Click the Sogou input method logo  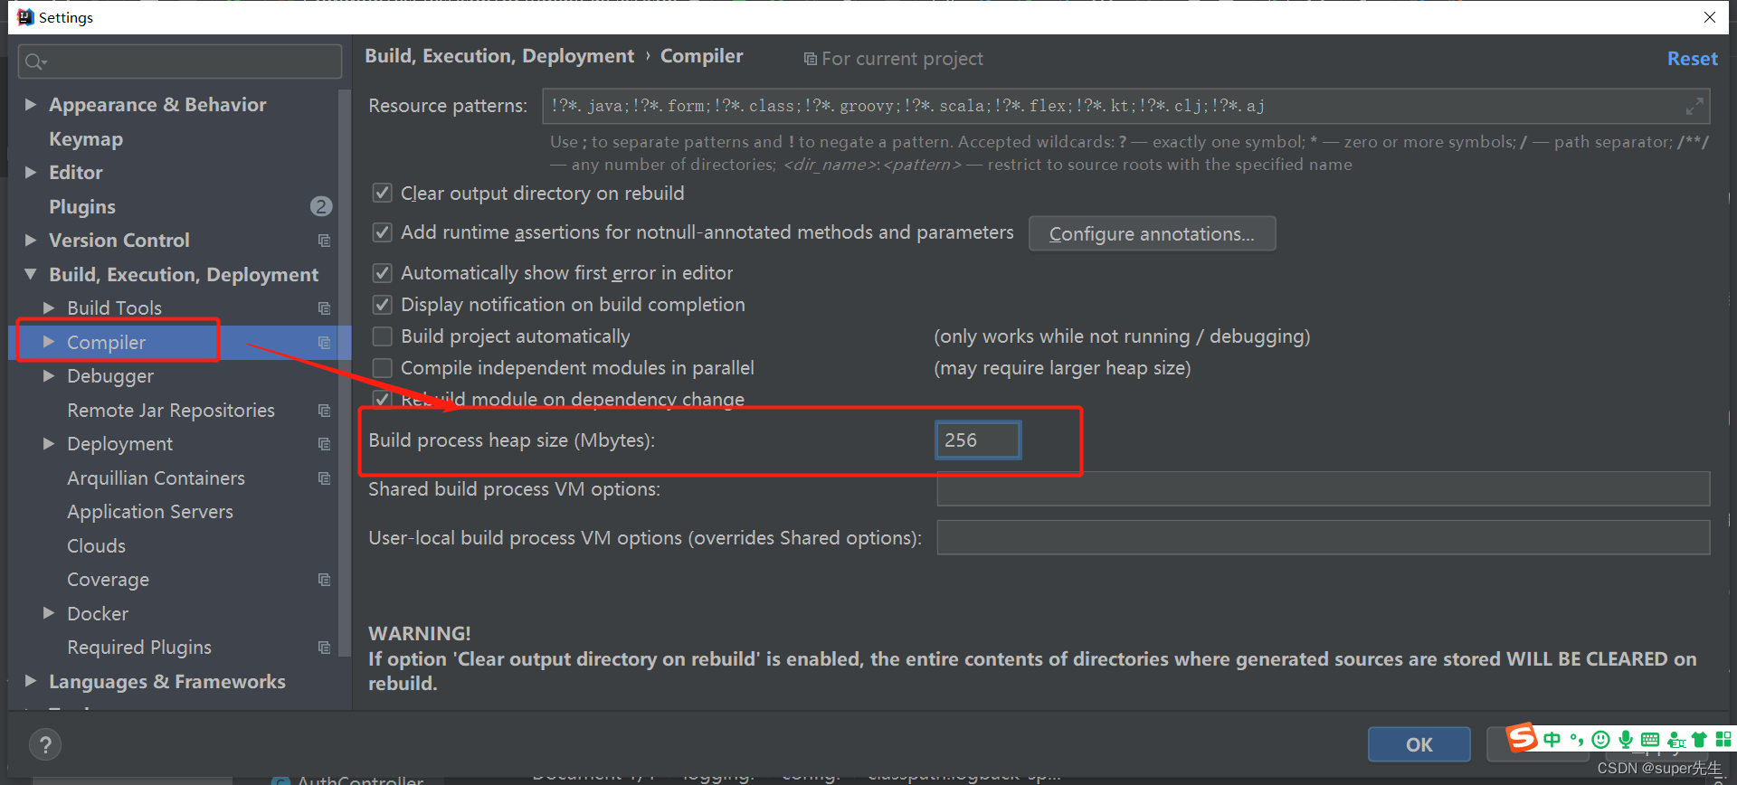point(1523,738)
